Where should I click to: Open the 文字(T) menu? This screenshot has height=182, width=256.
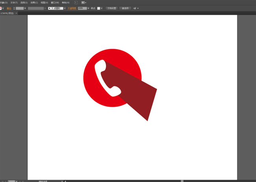pyautogui.click(x=14, y=2)
